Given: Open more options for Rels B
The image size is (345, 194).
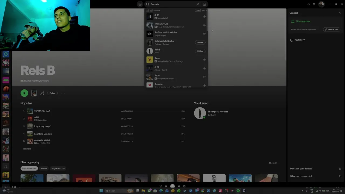Looking at the screenshot, I should [x=63, y=93].
